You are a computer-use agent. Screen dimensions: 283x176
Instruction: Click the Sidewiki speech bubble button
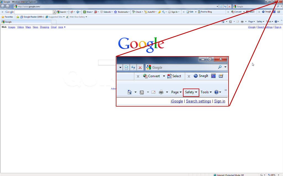[x=106, y=12]
